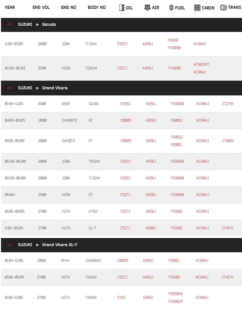Open transmission filter JT506K link

(227, 141)
